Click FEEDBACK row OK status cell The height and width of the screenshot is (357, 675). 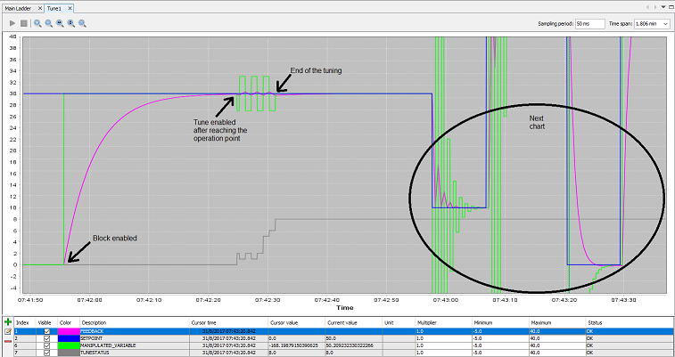point(630,332)
